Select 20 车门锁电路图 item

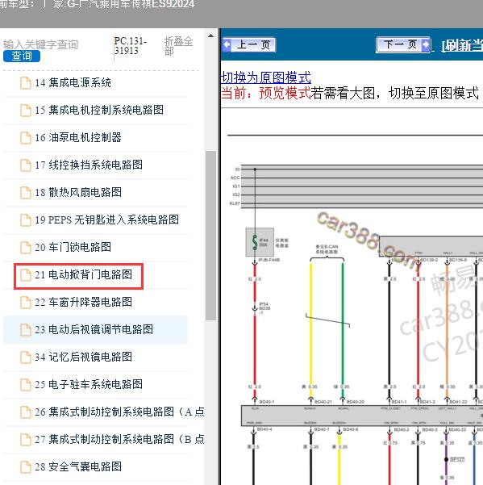[73, 247]
